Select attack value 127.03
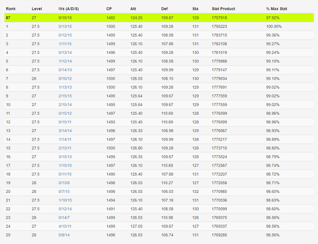The width and height of the screenshot is (318, 244). 137,227
